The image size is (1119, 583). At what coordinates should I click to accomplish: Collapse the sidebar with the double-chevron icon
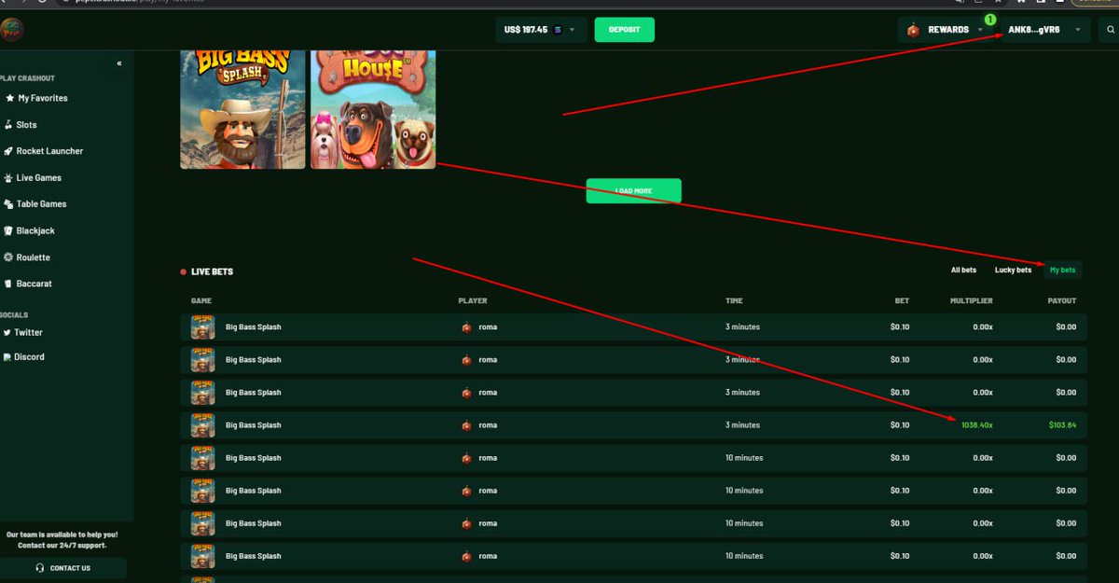[119, 63]
